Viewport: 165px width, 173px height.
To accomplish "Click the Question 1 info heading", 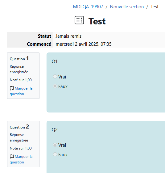I will point(19,58).
